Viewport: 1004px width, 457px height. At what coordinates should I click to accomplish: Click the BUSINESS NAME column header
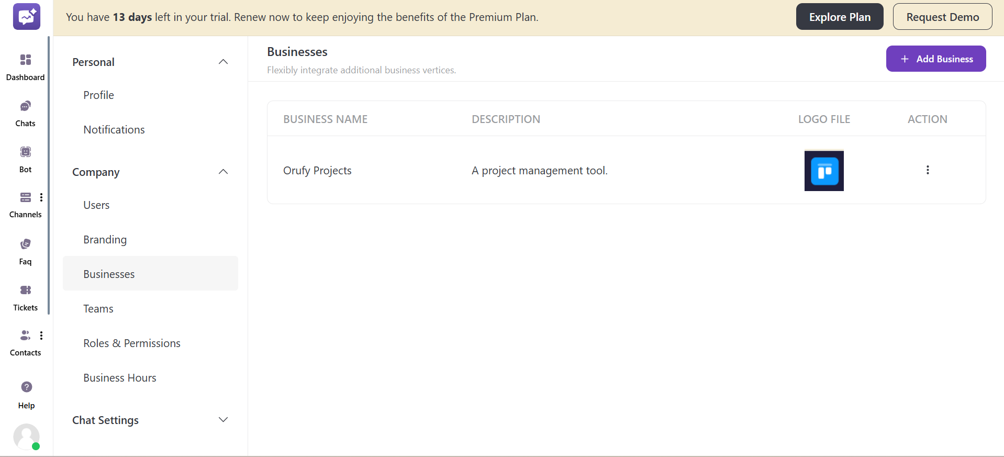[326, 119]
